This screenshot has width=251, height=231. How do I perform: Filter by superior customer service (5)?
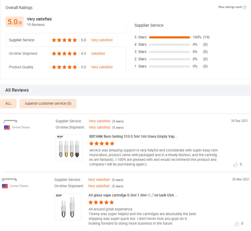[48, 103]
